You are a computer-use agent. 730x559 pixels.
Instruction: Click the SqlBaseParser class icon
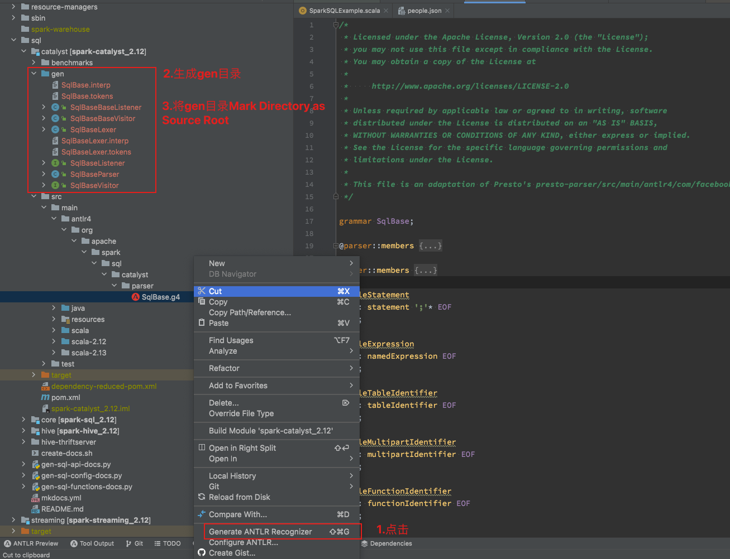pos(55,174)
